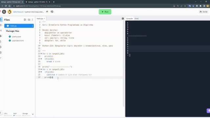The image size is (210, 118).
Task: Toggle the editor layout pane icon
Action: [x=123, y=19]
